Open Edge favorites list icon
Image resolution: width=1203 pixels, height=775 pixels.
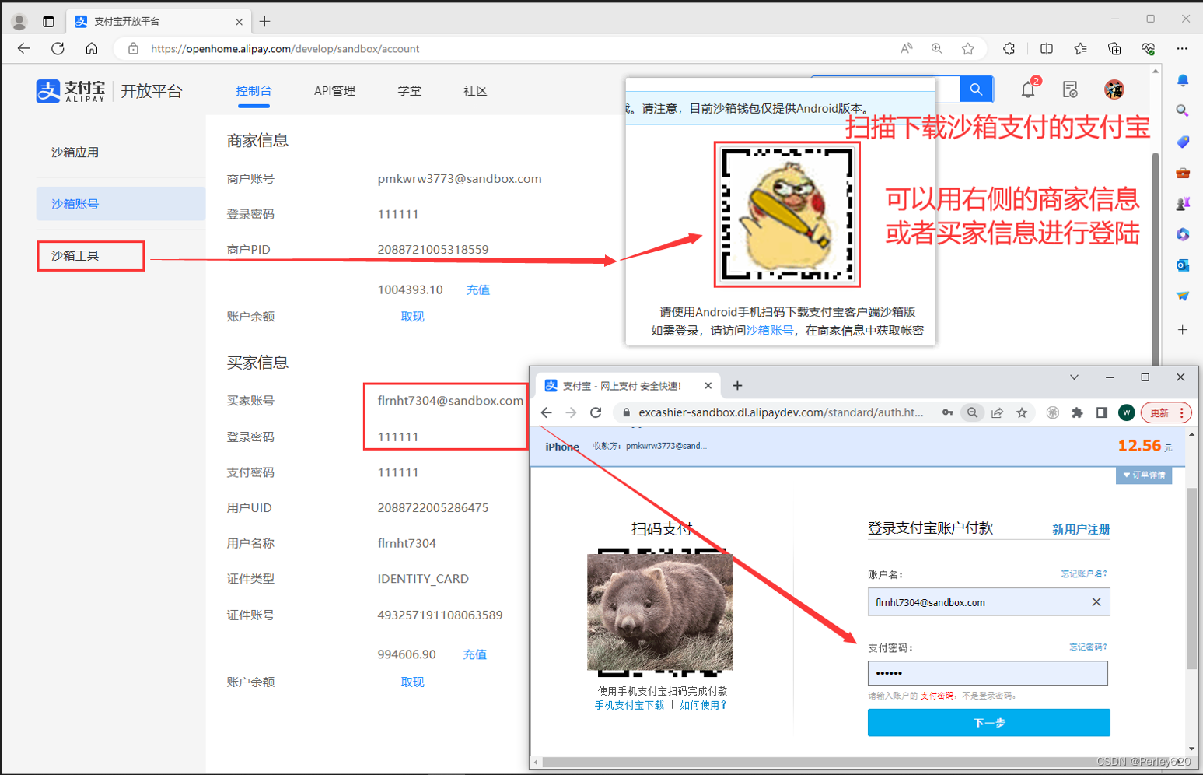(1081, 48)
